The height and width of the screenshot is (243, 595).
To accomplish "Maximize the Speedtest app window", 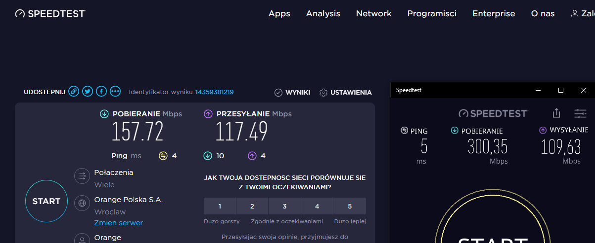I will (x=561, y=90).
